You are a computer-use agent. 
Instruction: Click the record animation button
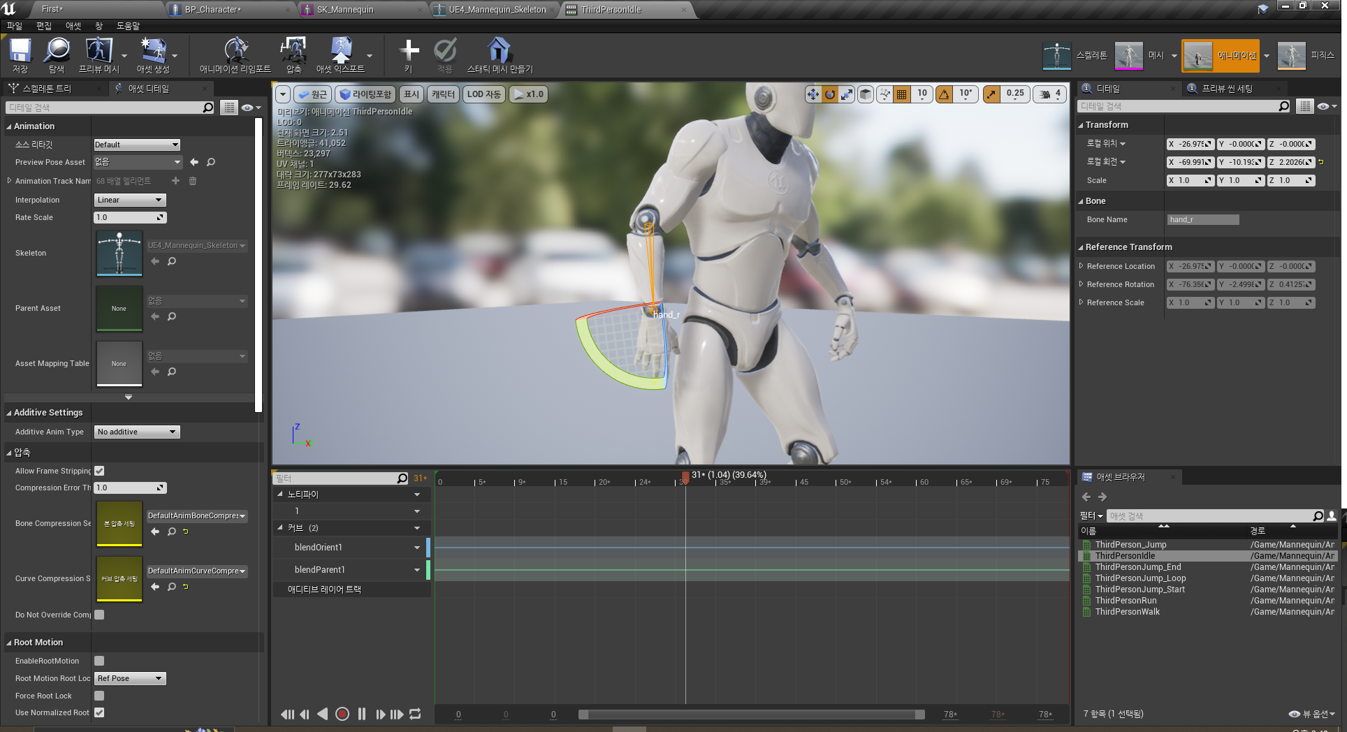pos(342,714)
